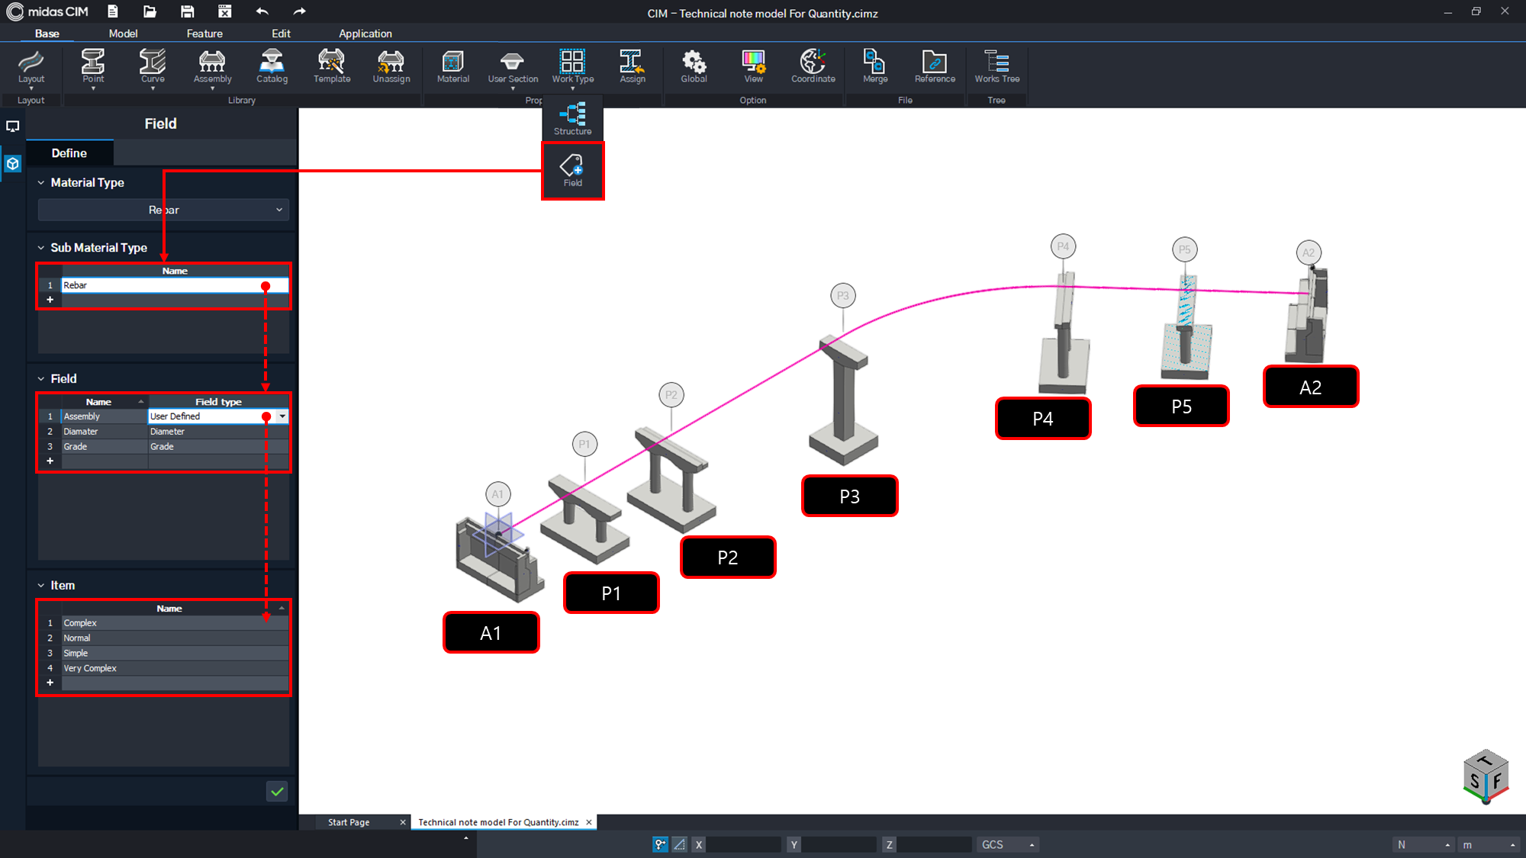Click the view cube navigator
Image resolution: width=1526 pixels, height=858 pixels.
1486,776
